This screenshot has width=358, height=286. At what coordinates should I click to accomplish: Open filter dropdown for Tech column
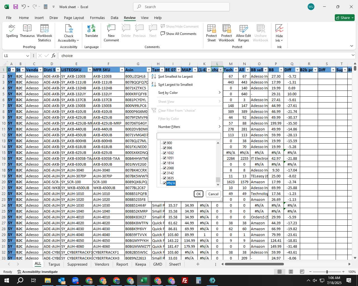[x=235, y=70]
